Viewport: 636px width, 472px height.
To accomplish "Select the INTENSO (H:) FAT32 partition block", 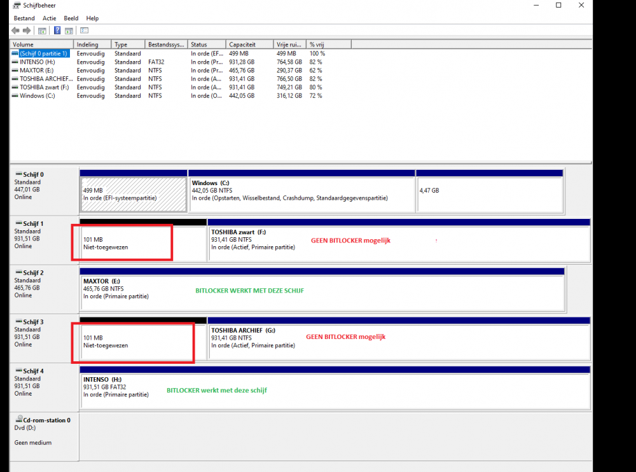I will click(x=334, y=389).
